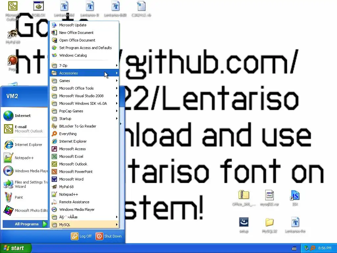Expand the Startup submenu arrow
Image resolution: width=337 pixels, height=253 pixels.
click(x=117, y=119)
